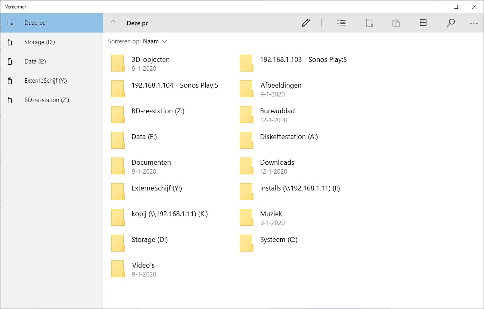Viewport: 484px width, 309px height.
Task: Select the 192.168.1.104 Sonos Play:5 folder icon
Action: 118,89
